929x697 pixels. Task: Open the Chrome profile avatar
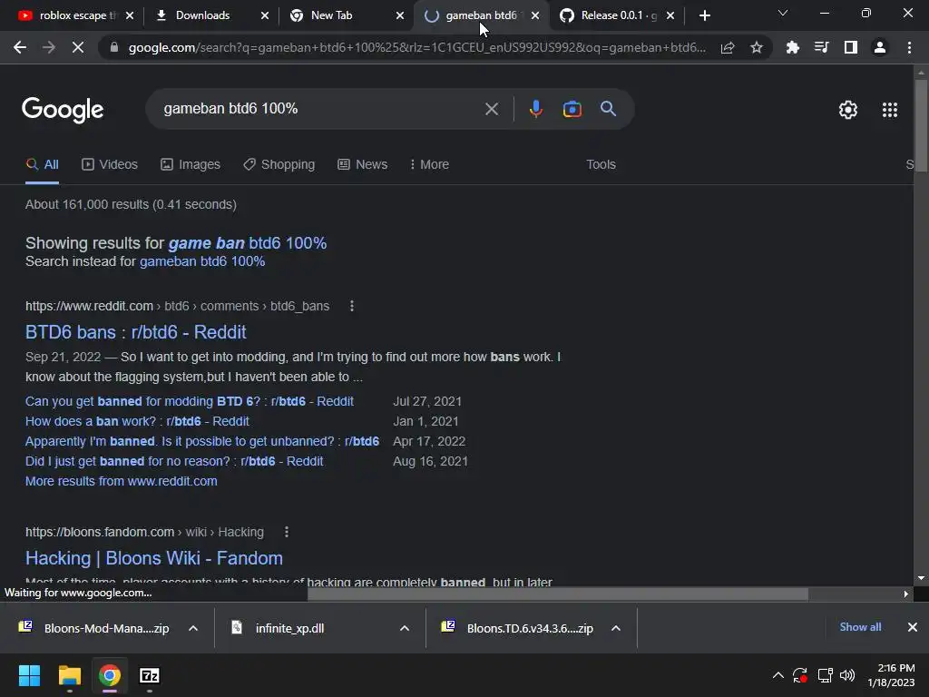tap(880, 47)
